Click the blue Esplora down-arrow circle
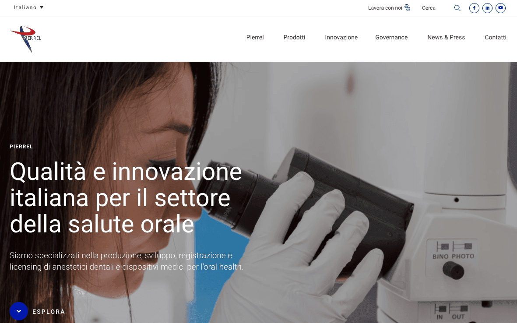Screen dimensions: 517x323 click(19, 311)
